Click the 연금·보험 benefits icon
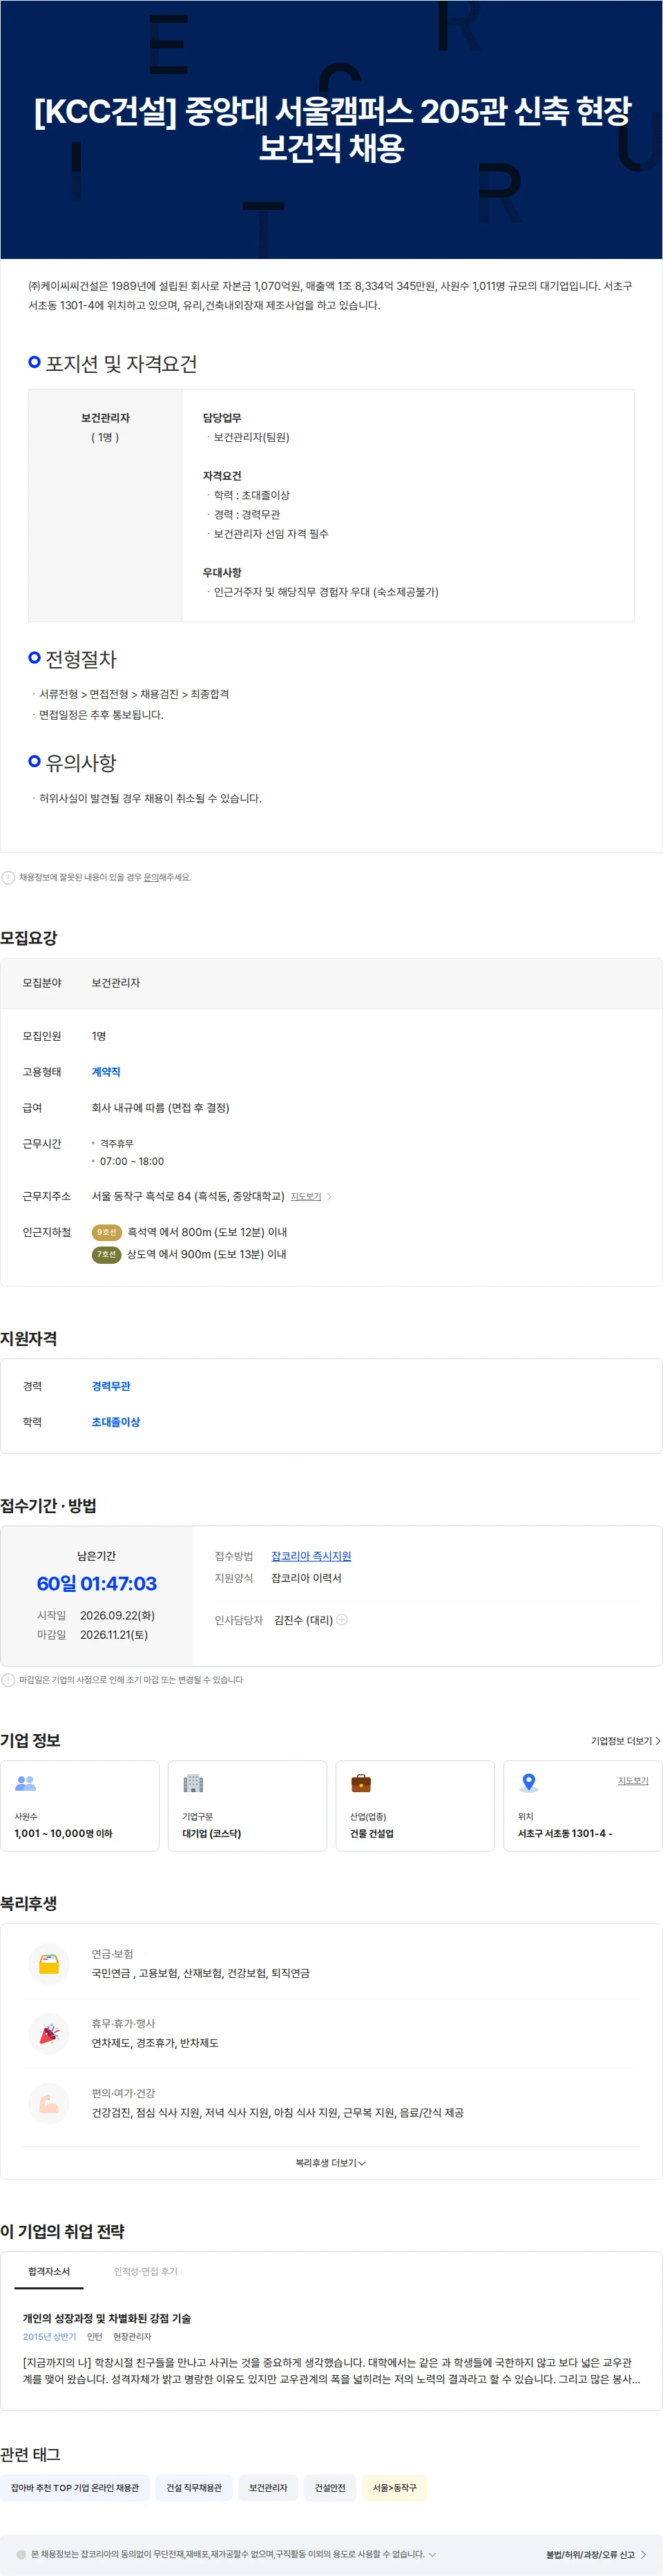The height and width of the screenshot is (2576, 663). pos(49,1963)
